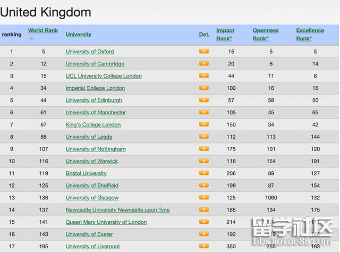Open UCL University College London link
This screenshot has width=340, height=253.
[104, 76]
